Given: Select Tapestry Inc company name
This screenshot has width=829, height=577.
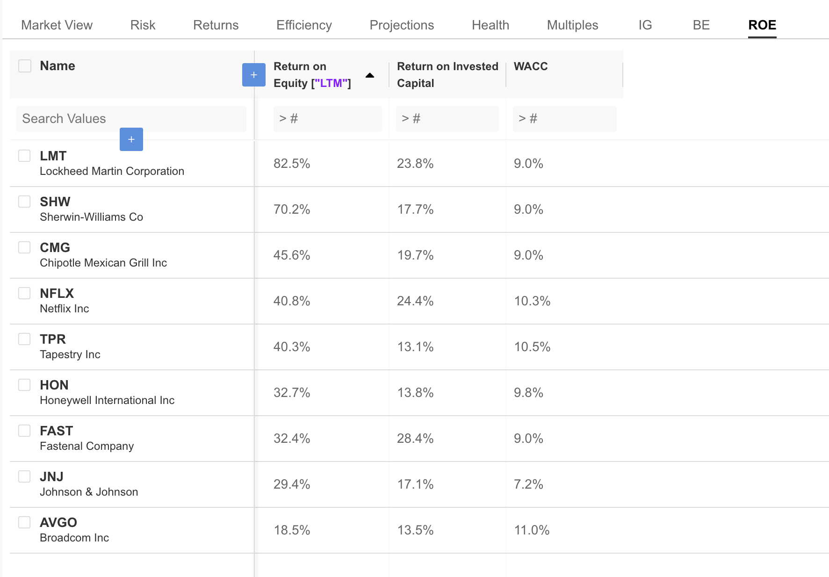Looking at the screenshot, I should click(70, 354).
